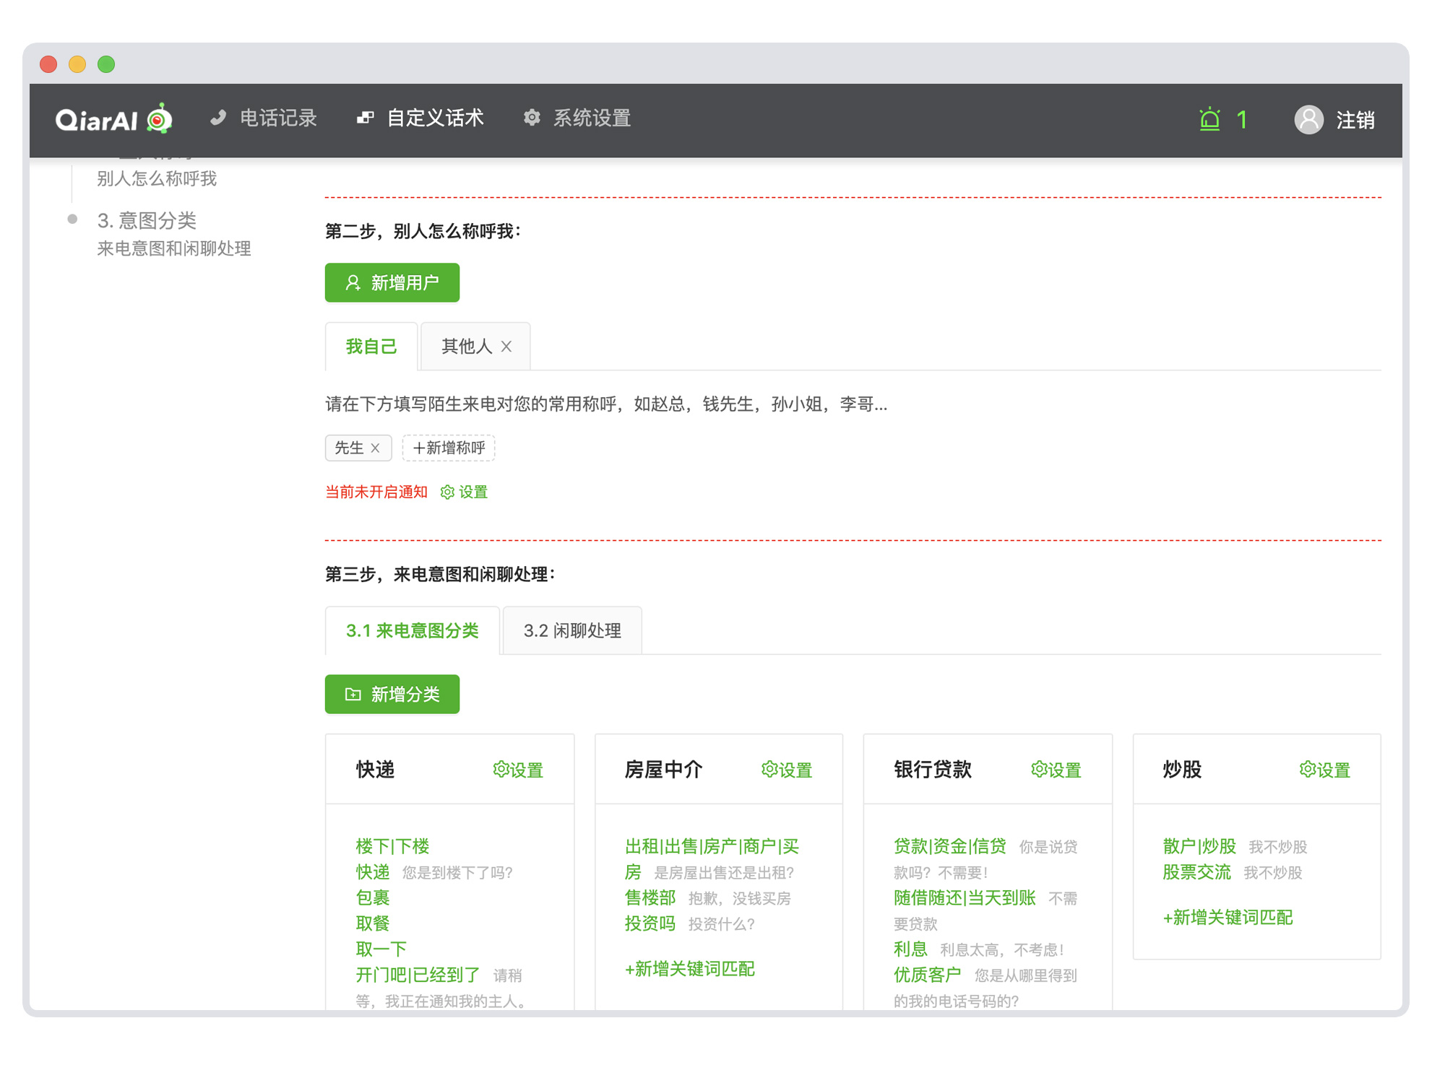Click +新增关键词匹配 under 炒股
This screenshot has width=1445, height=1083.
[x=1228, y=918]
